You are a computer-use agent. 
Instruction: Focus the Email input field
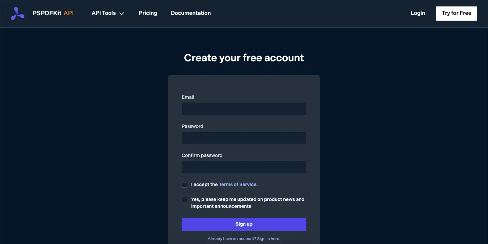[x=244, y=109]
